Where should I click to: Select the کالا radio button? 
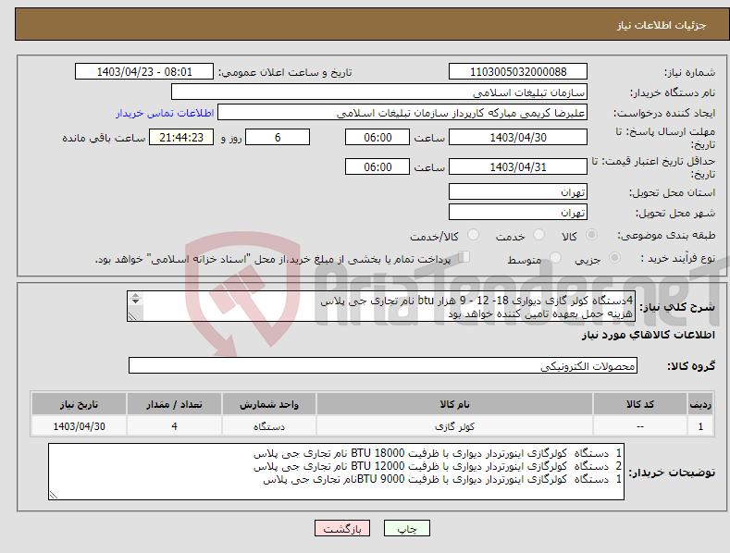point(592,235)
